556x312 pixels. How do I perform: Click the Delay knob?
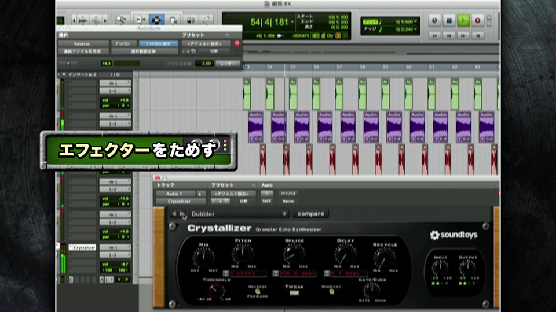coord(345,253)
